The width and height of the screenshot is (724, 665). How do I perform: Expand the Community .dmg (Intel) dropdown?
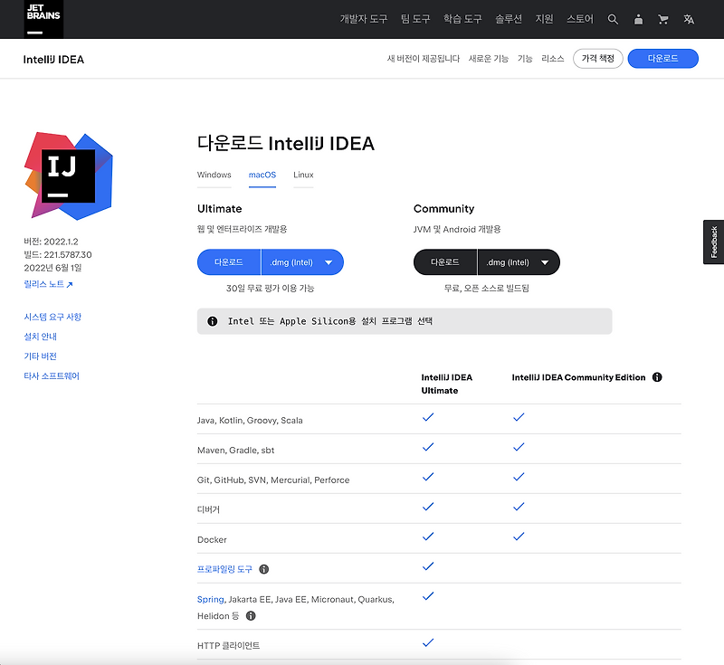[x=544, y=261]
